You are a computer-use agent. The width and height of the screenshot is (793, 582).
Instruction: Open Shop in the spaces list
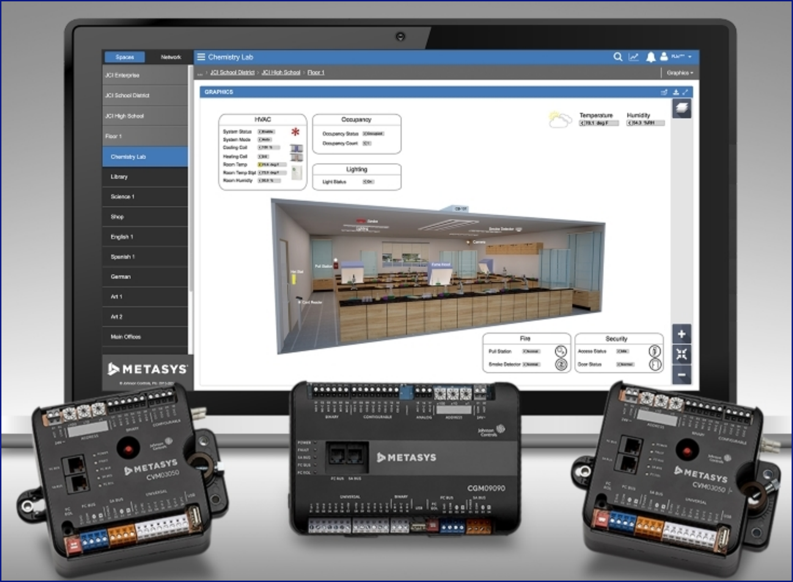(145, 217)
